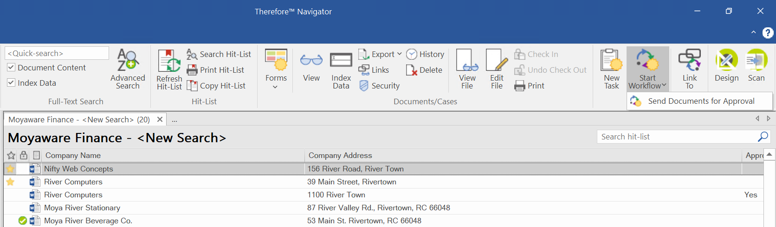Click the yellow star on River Computers row
The image size is (776, 227).
pos(10,182)
